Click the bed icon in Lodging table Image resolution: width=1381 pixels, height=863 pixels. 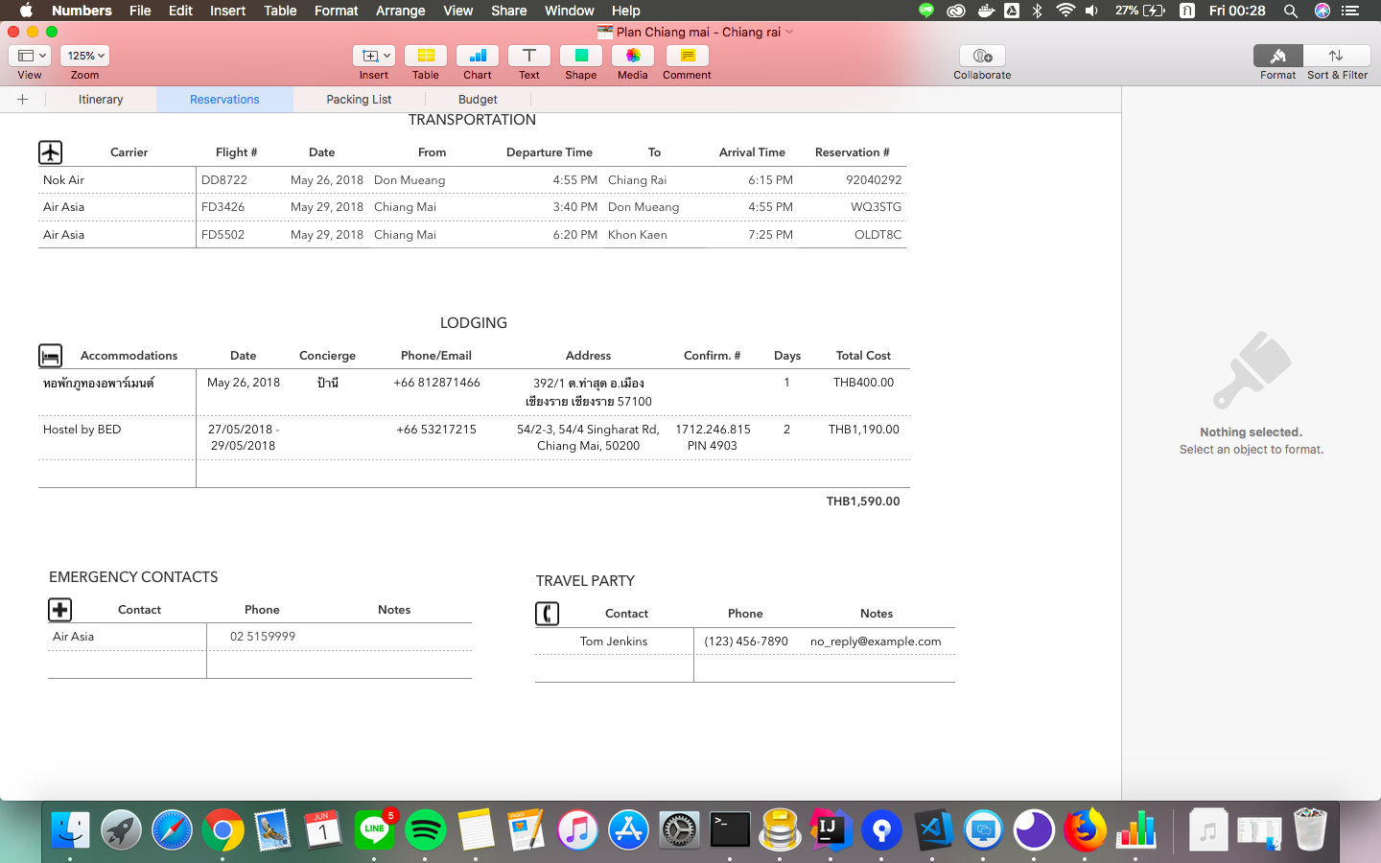click(x=51, y=356)
